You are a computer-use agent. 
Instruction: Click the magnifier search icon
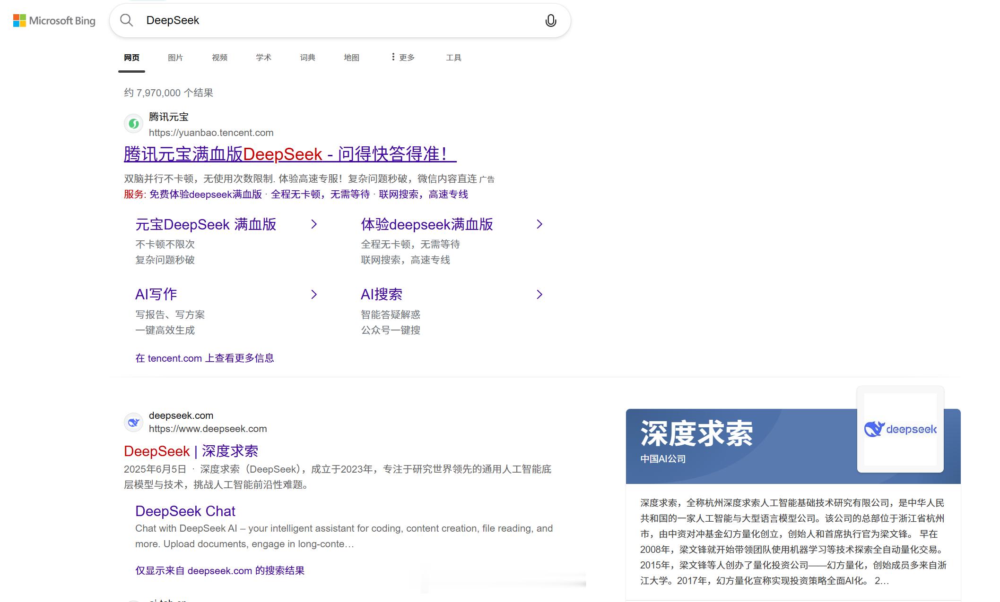coord(126,20)
